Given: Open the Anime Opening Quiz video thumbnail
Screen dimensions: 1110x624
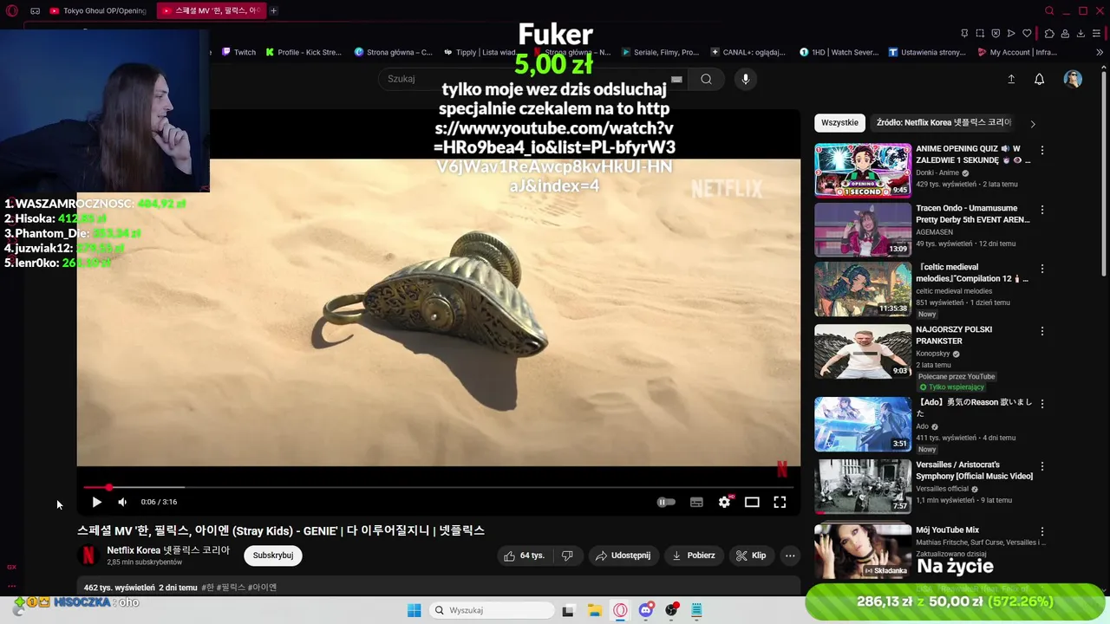Looking at the screenshot, I should 863,171.
